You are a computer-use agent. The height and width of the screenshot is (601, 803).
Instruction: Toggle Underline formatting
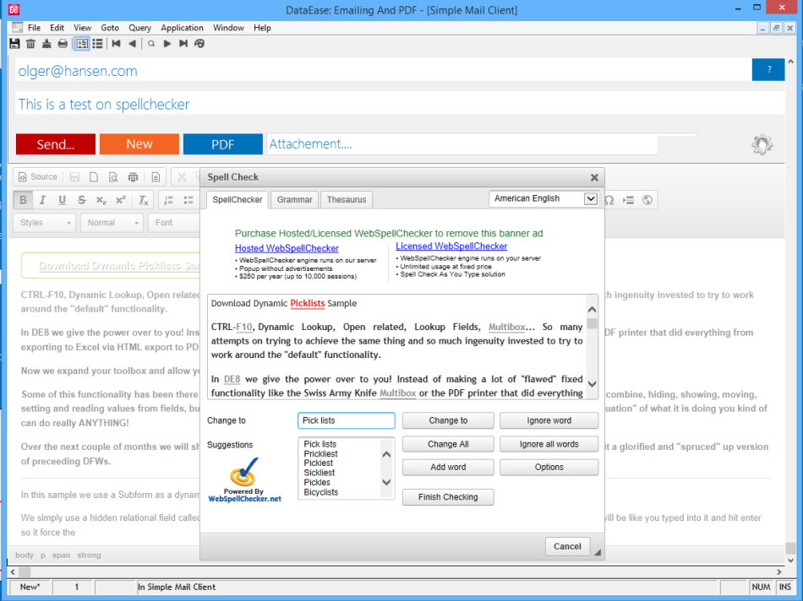point(62,200)
